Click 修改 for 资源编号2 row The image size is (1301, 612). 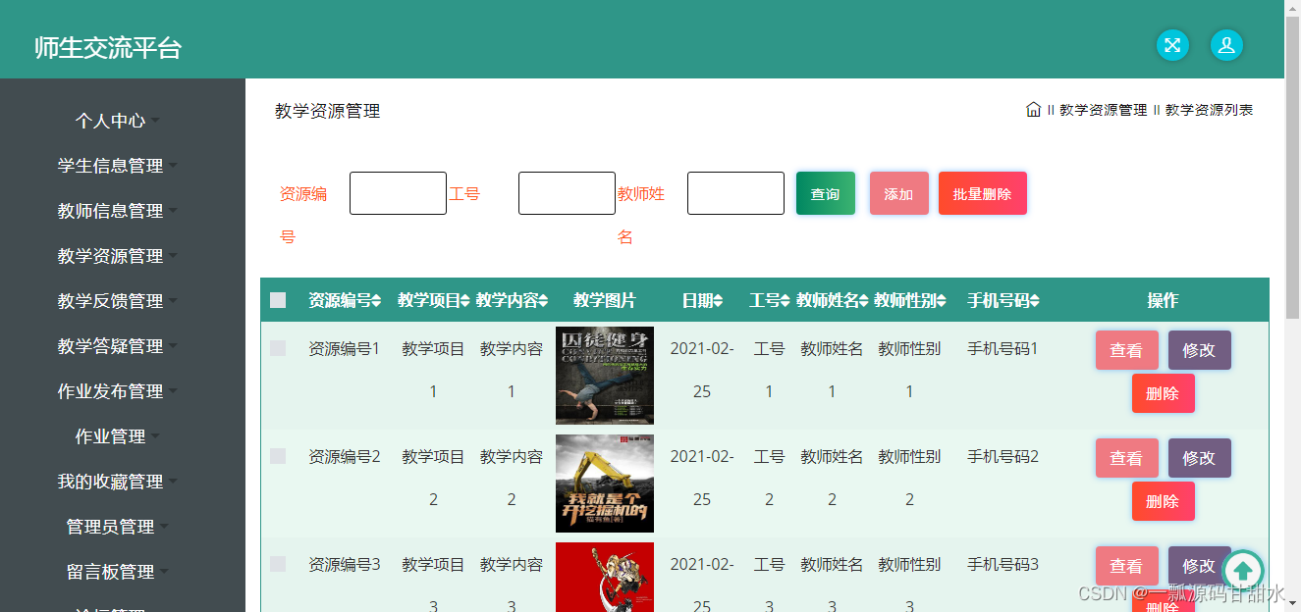tap(1200, 458)
